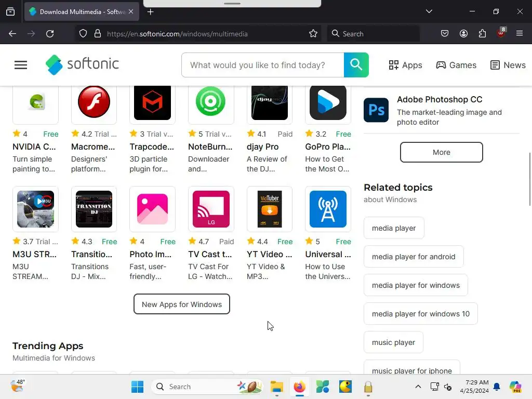Go back to the previous page
The height and width of the screenshot is (399, 532).
click(12, 34)
